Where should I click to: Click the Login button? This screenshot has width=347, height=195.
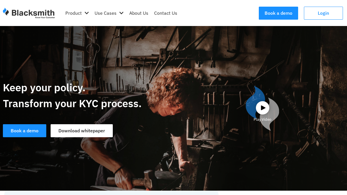323,13
